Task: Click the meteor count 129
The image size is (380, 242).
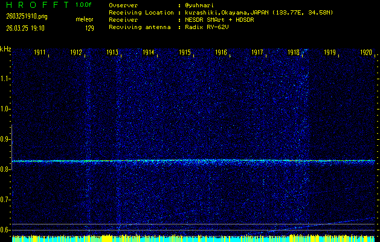Action: click(89, 28)
